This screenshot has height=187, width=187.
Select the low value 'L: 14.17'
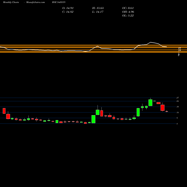click(x=98, y=12)
